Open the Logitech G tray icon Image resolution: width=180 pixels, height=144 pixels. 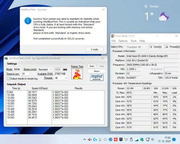point(95,139)
